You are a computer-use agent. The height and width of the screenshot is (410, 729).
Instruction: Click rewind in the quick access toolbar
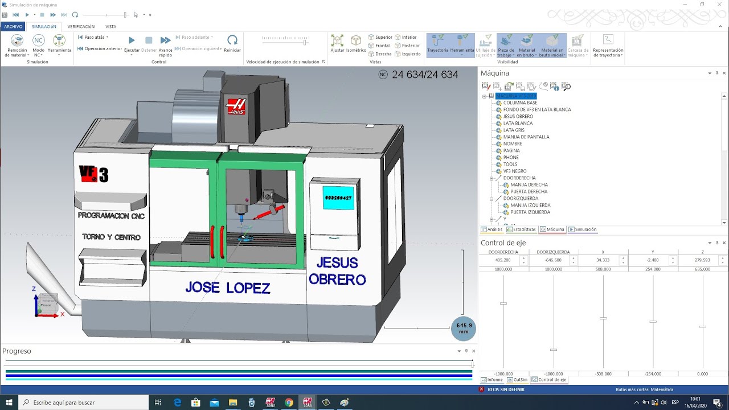[15, 15]
